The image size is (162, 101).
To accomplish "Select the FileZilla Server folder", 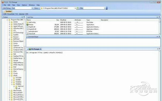I will point(18,58).
